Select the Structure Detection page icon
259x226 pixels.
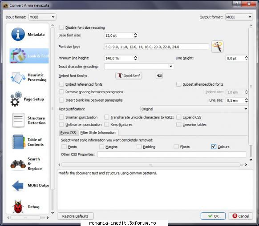coord(18,120)
